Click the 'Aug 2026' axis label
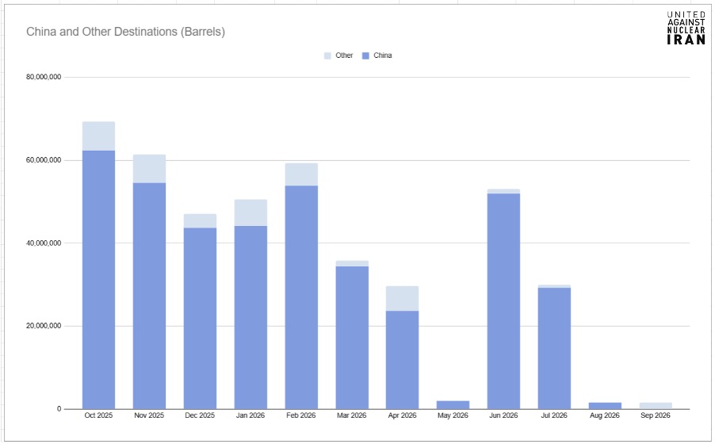Viewport: 715px width, 444px height. 605,415
